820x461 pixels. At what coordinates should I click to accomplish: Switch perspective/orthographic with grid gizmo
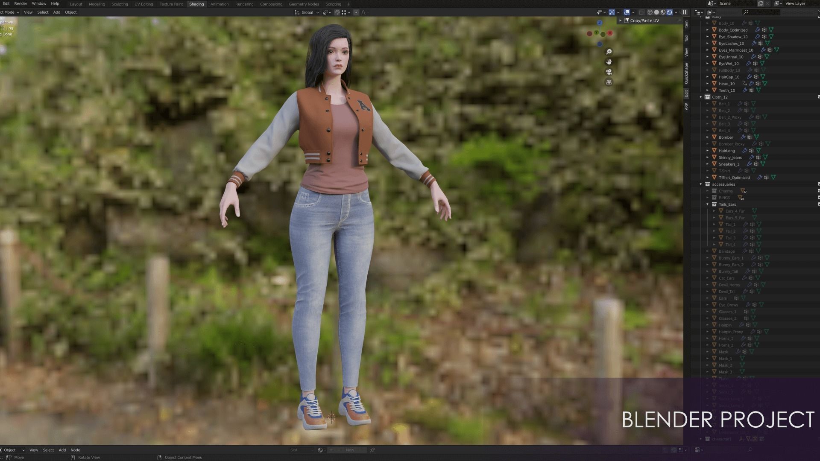pyautogui.click(x=609, y=82)
